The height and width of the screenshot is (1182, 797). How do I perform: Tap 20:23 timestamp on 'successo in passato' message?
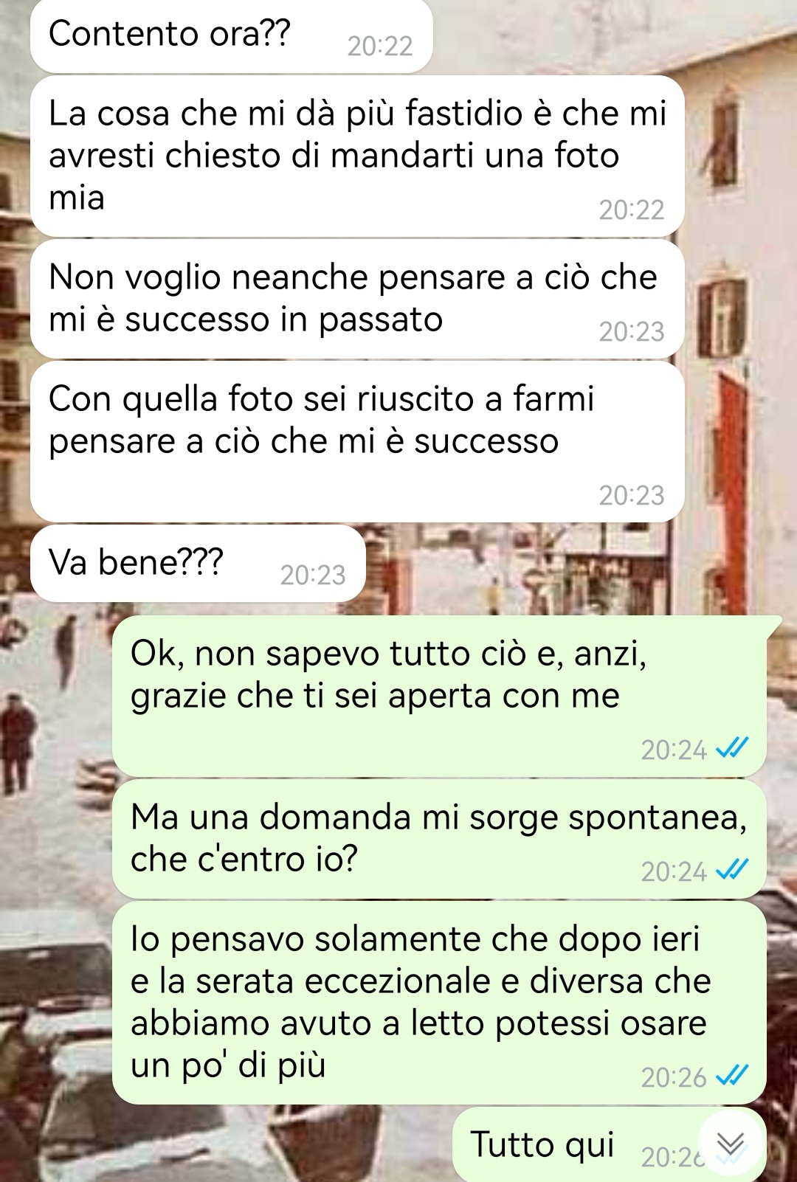coord(632,332)
